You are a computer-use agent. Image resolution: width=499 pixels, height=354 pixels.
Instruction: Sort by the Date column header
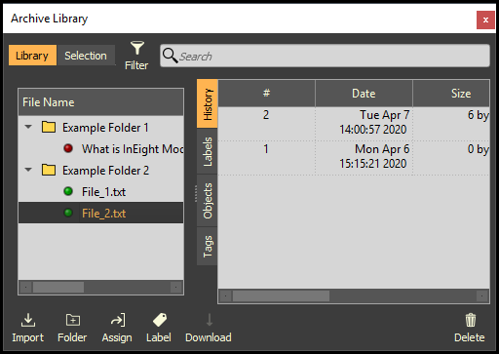click(x=364, y=94)
